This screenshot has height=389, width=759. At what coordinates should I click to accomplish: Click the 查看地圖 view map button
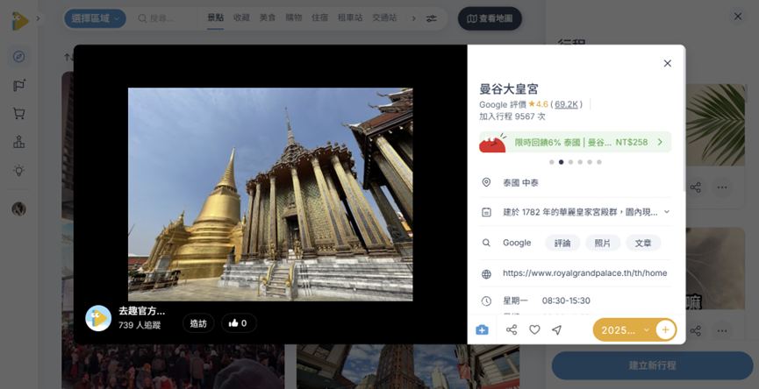490,18
